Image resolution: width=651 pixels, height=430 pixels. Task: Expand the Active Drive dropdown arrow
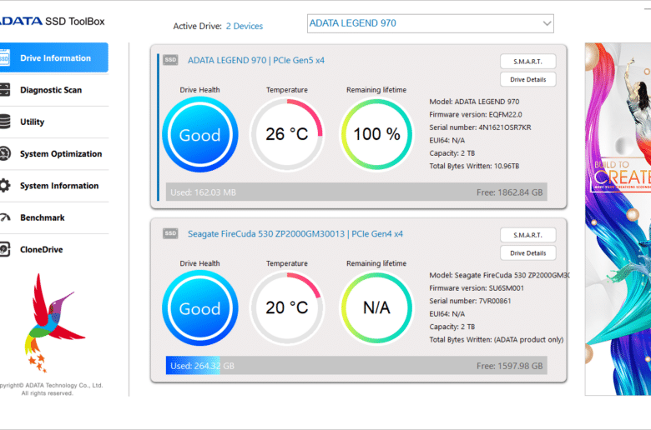[547, 23]
